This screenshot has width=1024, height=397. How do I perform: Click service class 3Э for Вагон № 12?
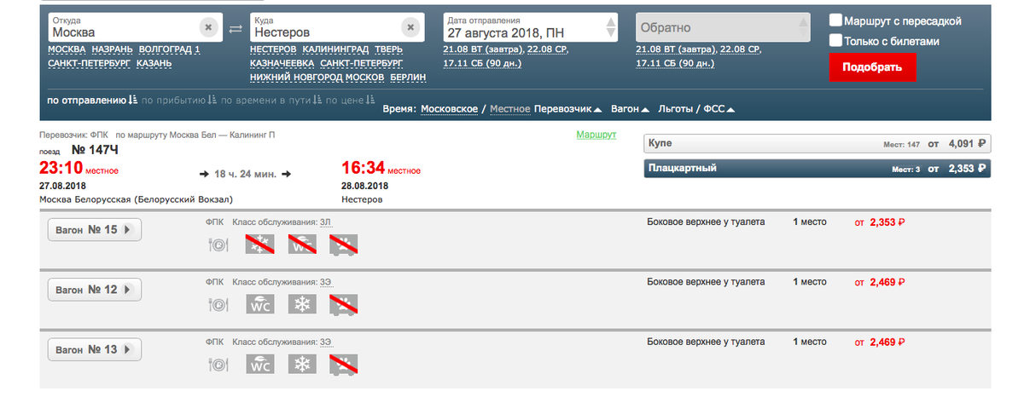[325, 281]
